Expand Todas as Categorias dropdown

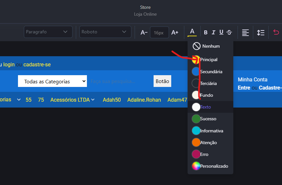(52, 81)
